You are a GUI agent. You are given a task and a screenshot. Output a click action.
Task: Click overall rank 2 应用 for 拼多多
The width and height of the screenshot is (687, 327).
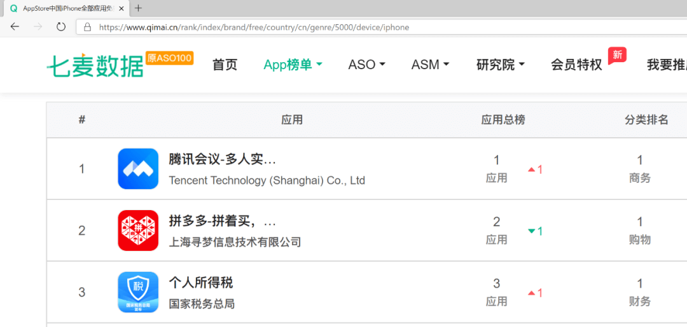[x=496, y=230]
